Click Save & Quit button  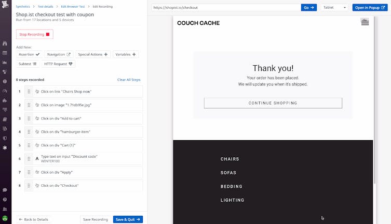(128, 219)
